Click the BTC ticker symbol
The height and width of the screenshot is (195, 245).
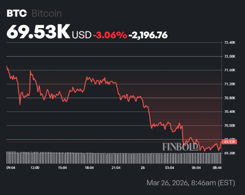click(x=17, y=13)
